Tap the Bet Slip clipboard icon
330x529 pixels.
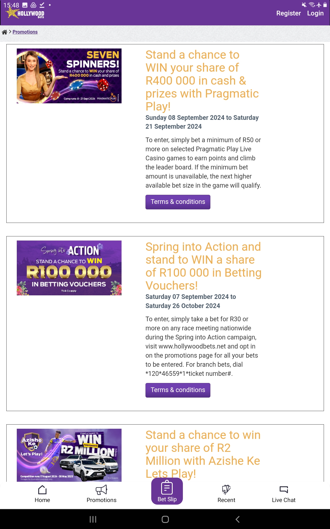click(167, 489)
